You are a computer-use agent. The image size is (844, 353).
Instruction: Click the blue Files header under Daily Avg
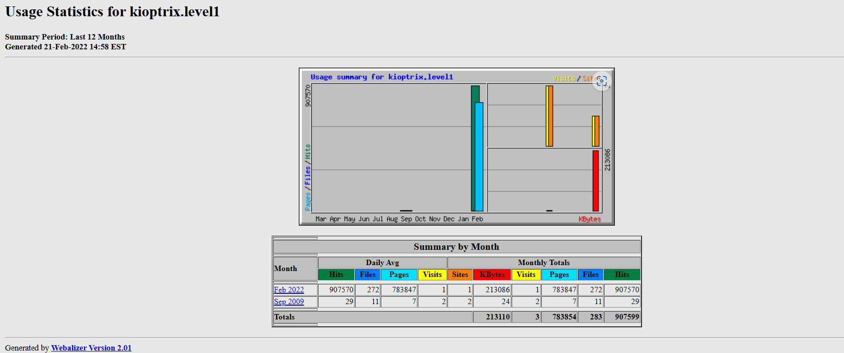coord(367,275)
